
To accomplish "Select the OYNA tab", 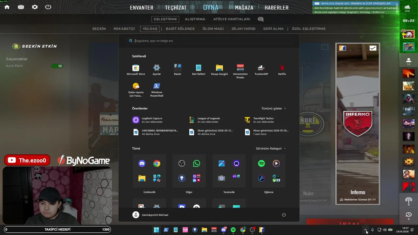I will 211,7.
